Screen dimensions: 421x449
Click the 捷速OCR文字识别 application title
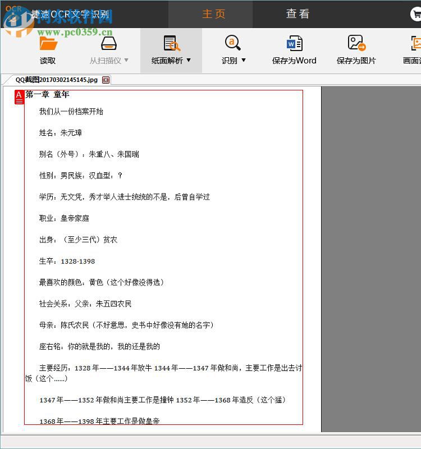[x=71, y=14]
